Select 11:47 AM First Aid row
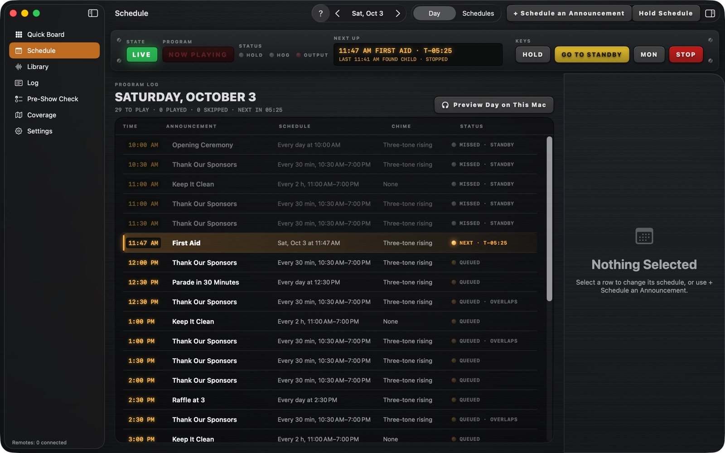 click(x=329, y=243)
